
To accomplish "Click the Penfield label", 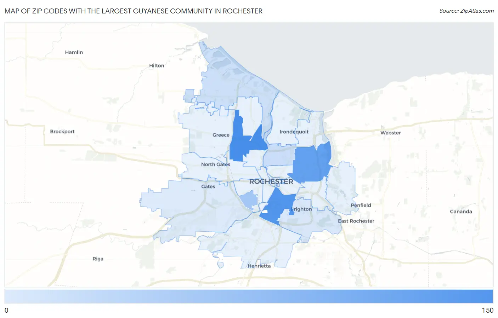I will (x=361, y=205).
